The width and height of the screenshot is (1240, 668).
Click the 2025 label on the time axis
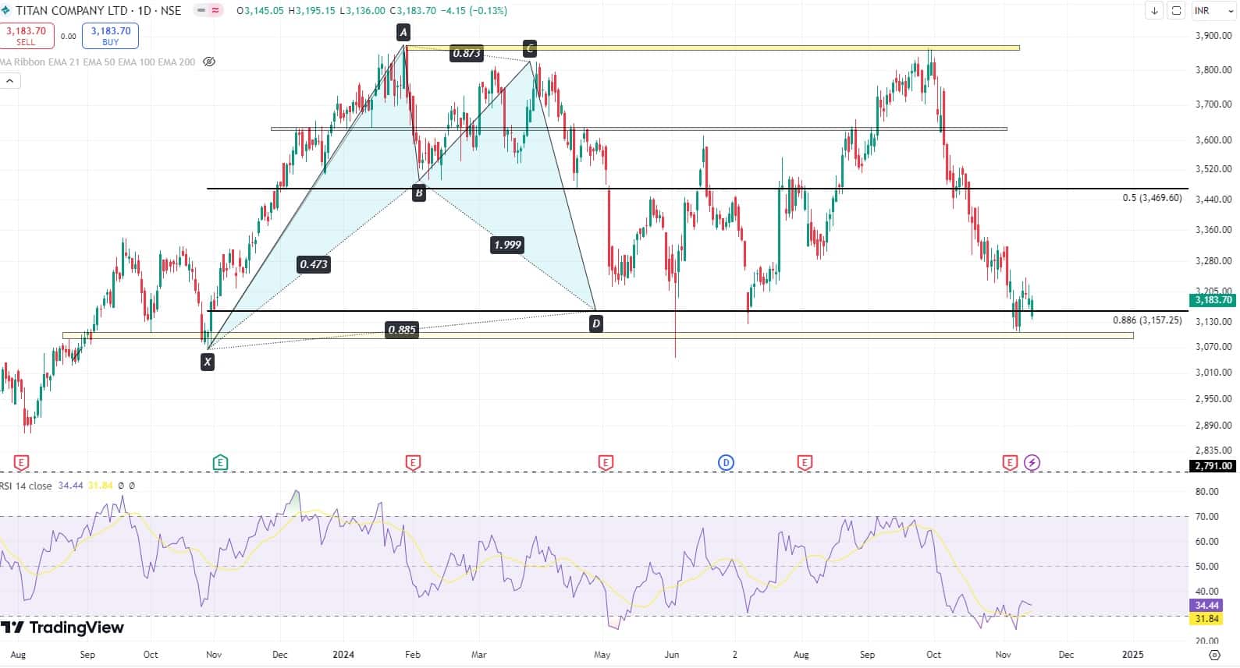coord(1132,655)
